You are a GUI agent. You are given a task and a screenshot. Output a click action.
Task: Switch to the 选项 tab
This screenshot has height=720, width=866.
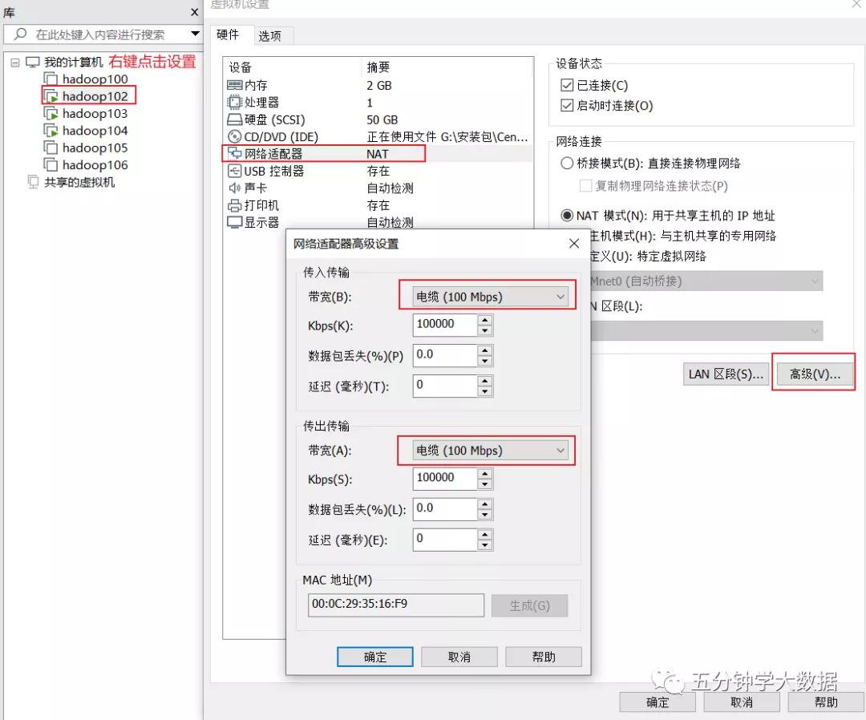click(272, 34)
